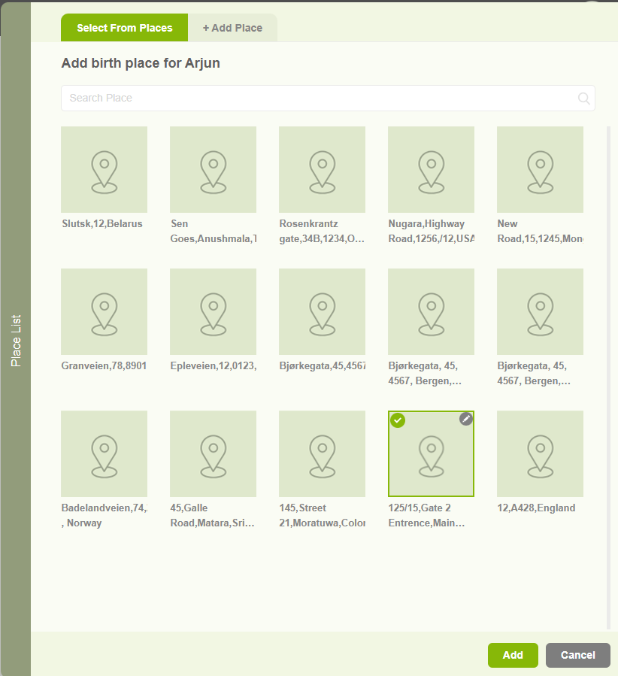Choose the Rosenkrantz gate place pin

pos(322,170)
